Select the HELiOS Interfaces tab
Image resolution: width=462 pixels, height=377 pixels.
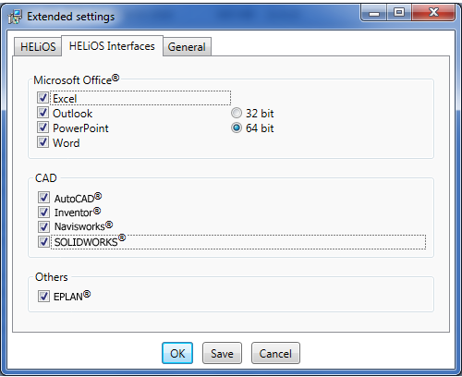112,46
